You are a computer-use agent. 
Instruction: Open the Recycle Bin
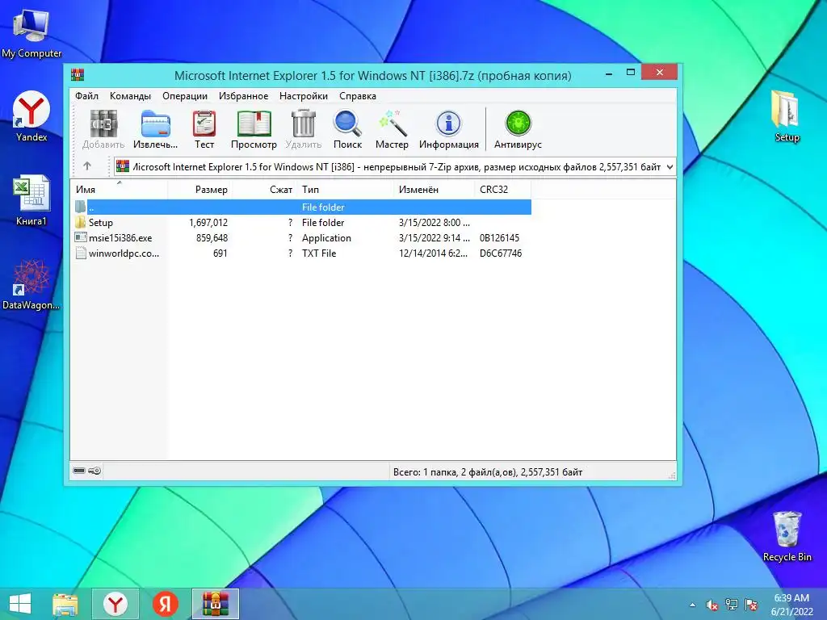click(x=787, y=536)
